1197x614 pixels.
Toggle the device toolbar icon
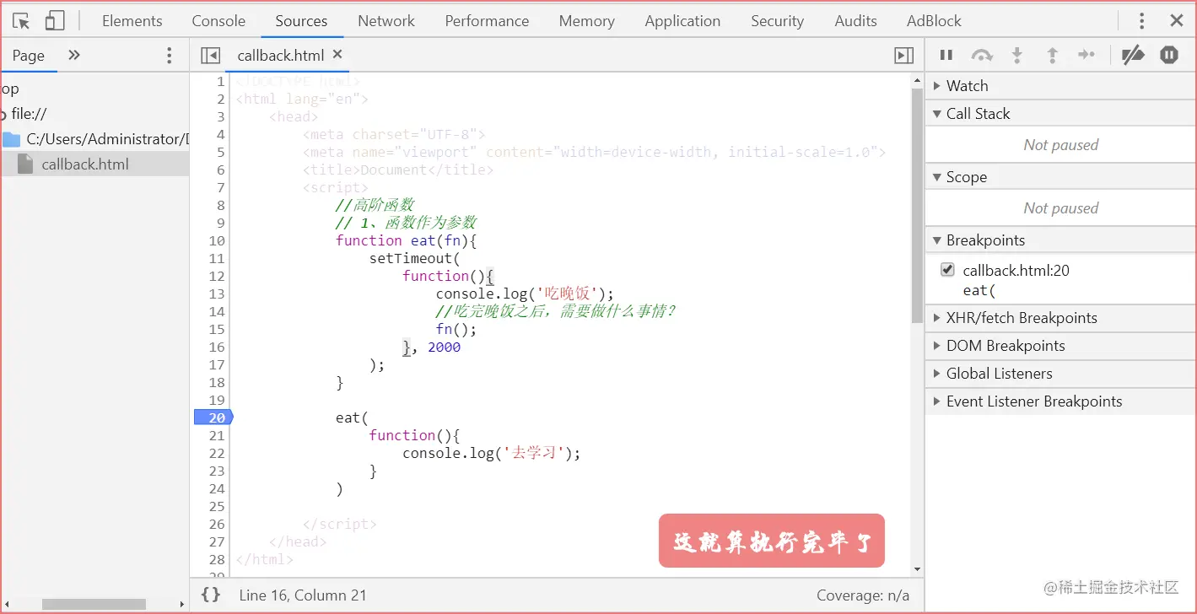[x=55, y=21]
